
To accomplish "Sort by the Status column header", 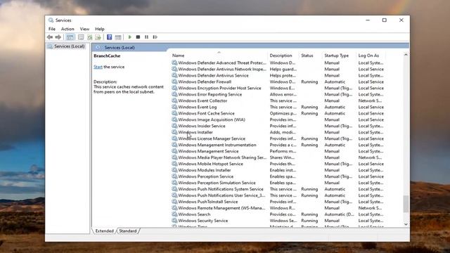I will (x=311, y=56).
